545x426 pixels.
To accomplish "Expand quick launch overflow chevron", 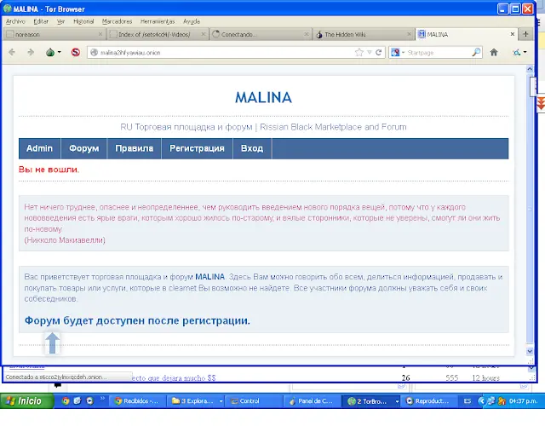I will pyautogui.click(x=102, y=398).
